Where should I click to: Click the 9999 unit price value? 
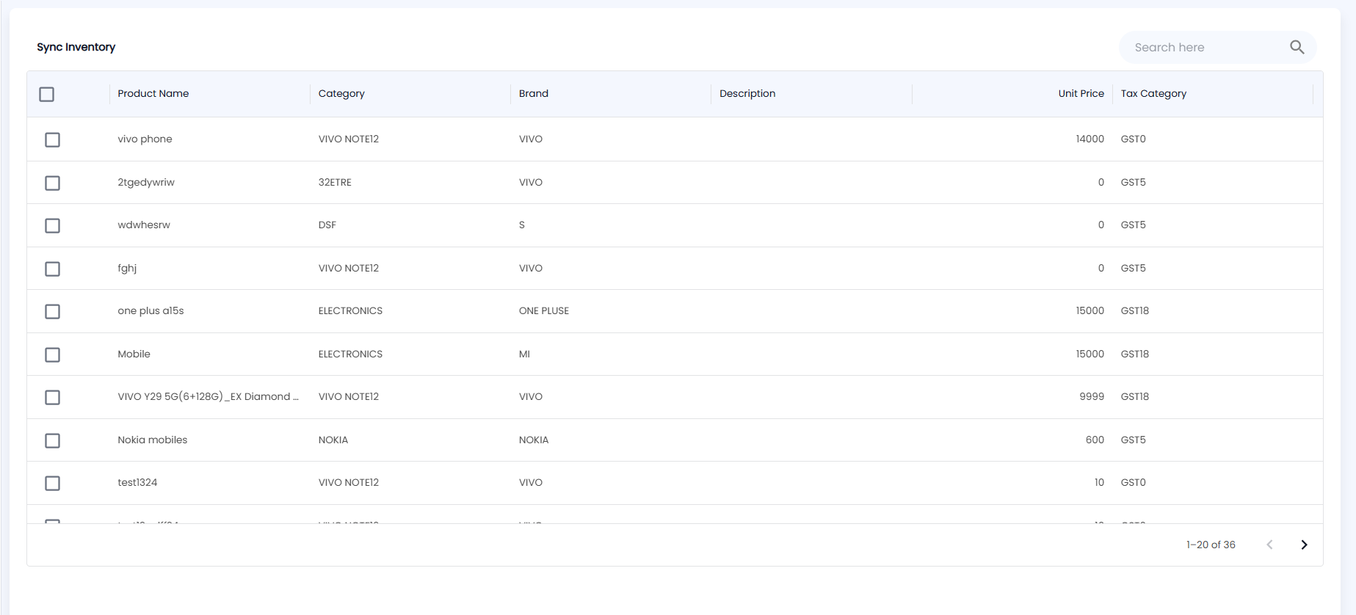[x=1092, y=396]
